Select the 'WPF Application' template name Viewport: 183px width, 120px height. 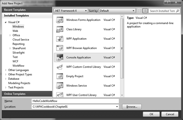pos(76,39)
